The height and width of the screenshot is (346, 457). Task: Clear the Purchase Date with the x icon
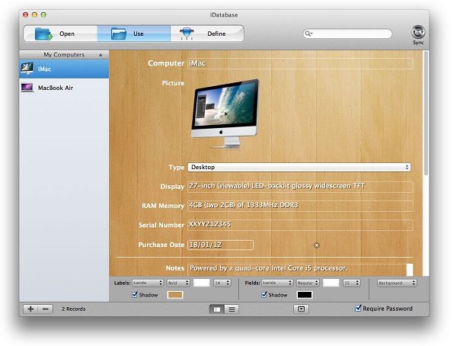(x=317, y=245)
